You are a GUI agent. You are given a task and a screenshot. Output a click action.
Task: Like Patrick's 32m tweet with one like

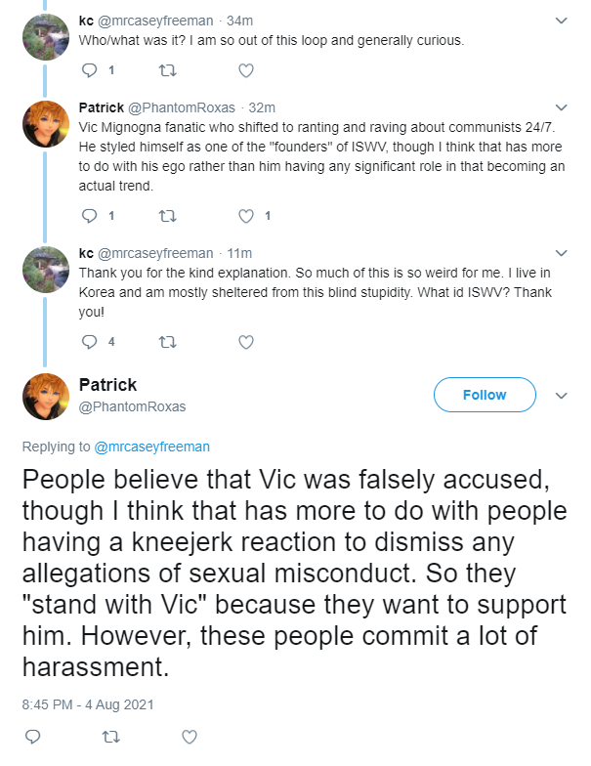tap(246, 215)
